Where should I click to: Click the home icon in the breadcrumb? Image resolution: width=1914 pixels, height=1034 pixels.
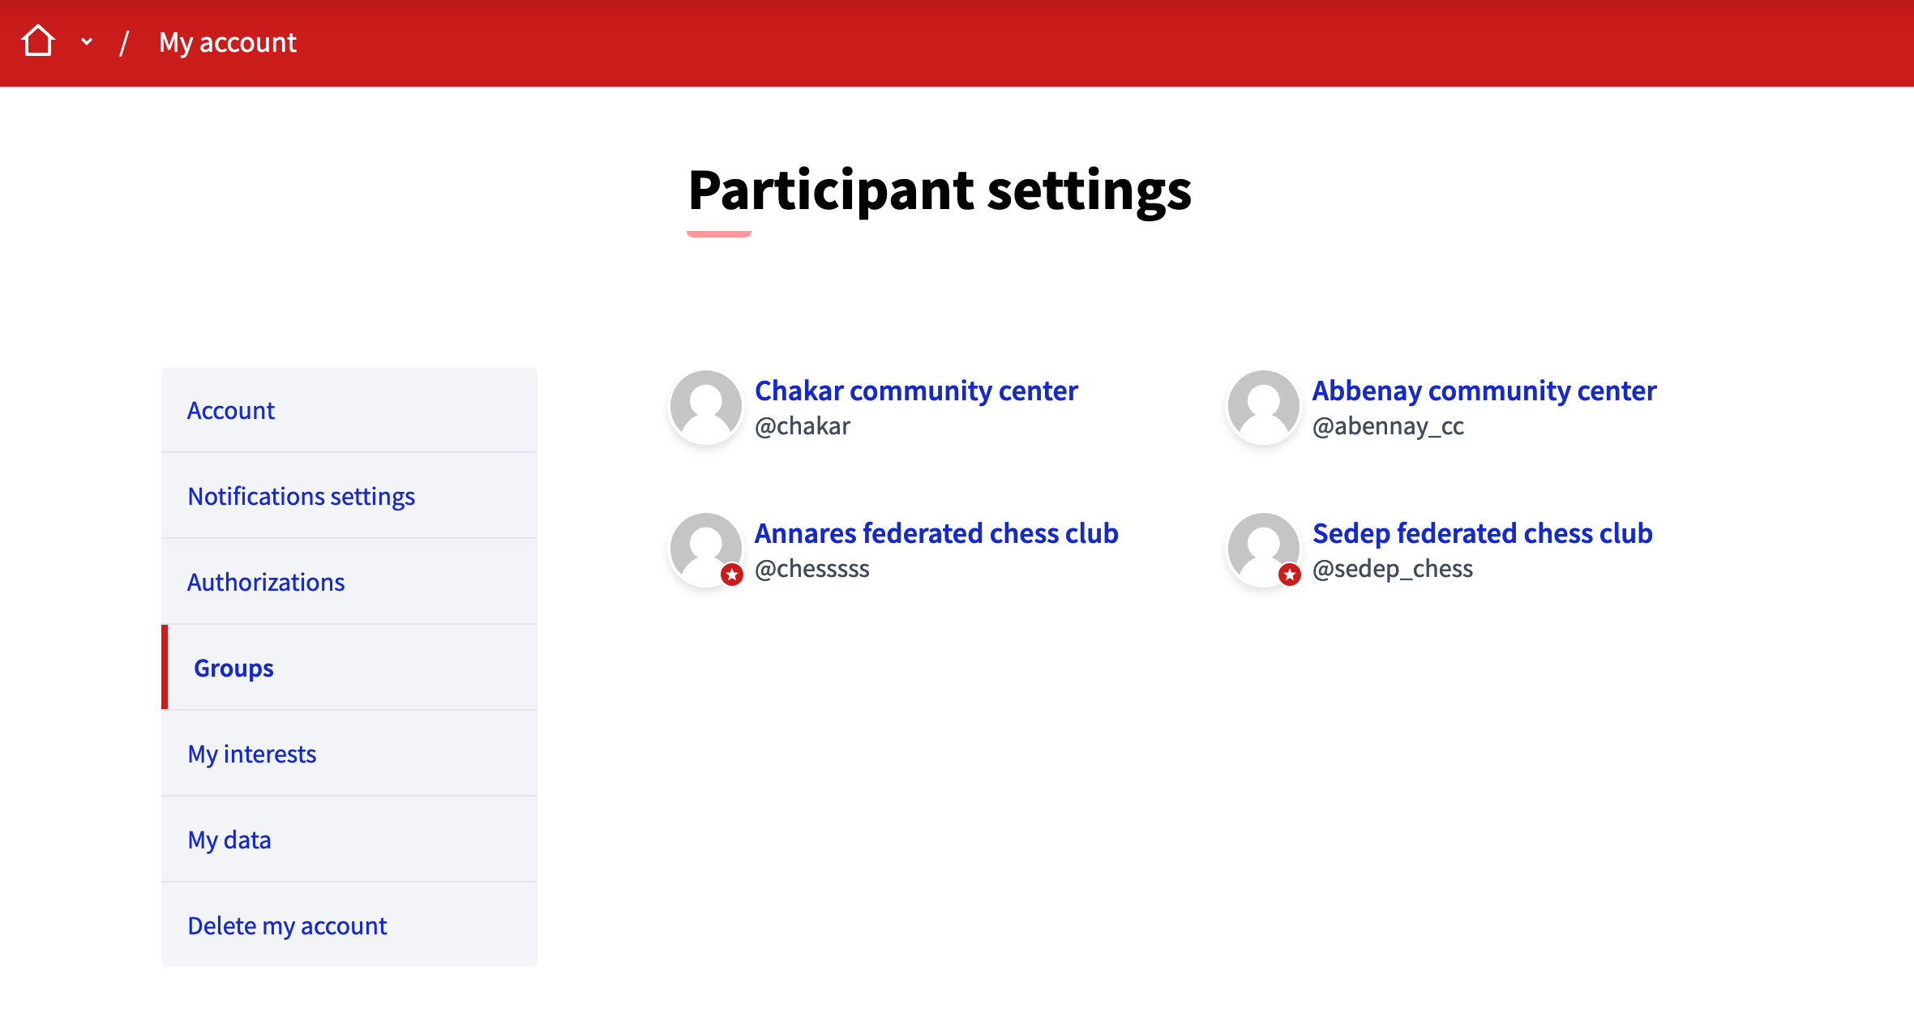38,41
